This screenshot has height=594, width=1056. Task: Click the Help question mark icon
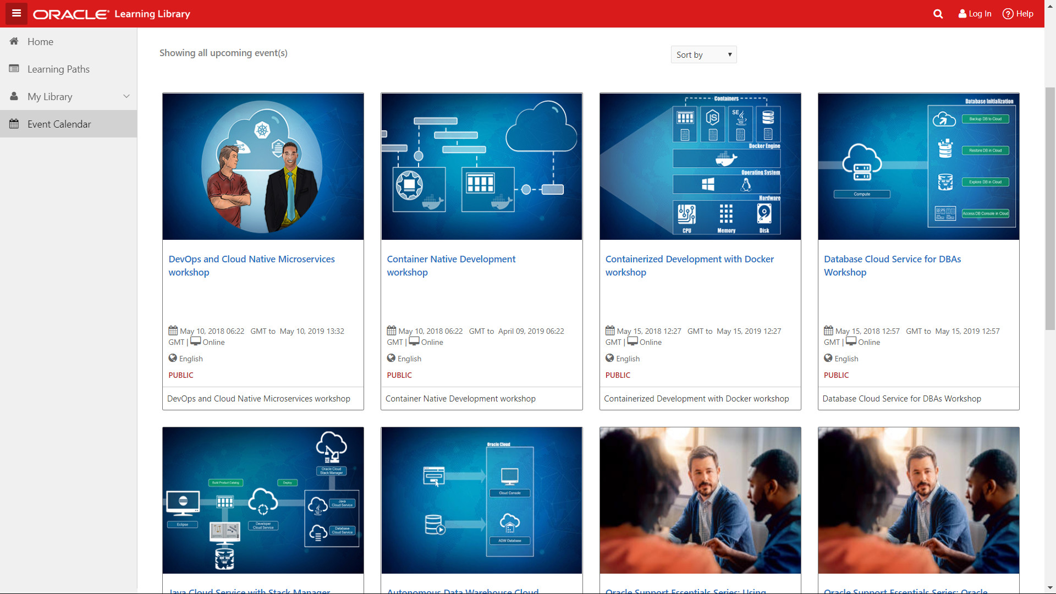point(1008,14)
